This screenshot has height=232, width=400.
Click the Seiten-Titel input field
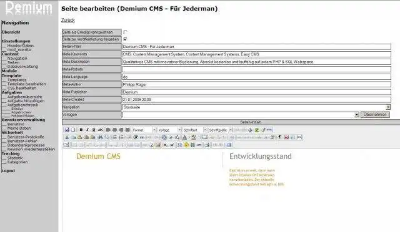coord(256,47)
